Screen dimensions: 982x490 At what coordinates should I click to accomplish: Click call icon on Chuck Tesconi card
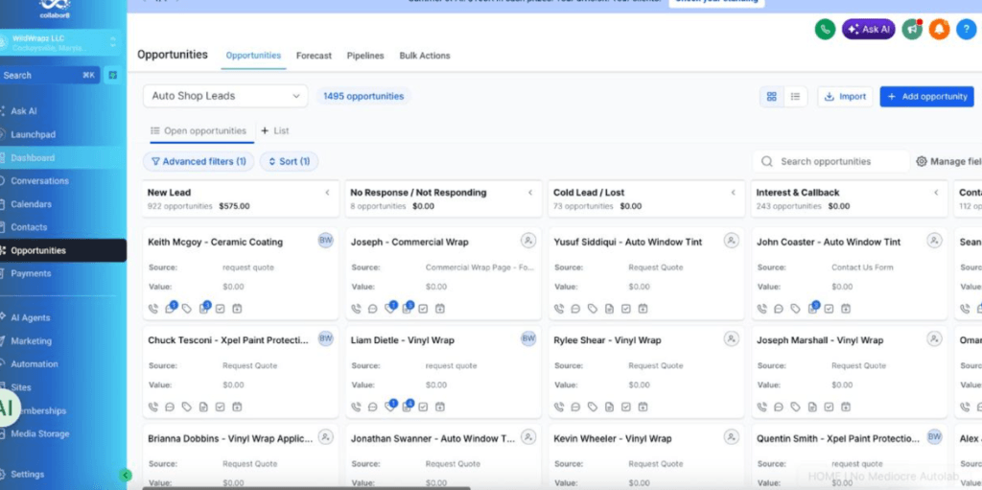pyautogui.click(x=152, y=407)
